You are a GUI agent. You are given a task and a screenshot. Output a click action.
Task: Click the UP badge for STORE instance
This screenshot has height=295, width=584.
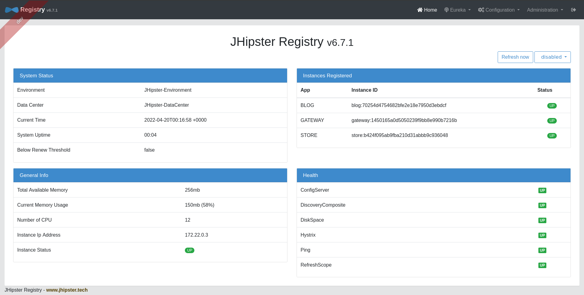click(x=552, y=136)
